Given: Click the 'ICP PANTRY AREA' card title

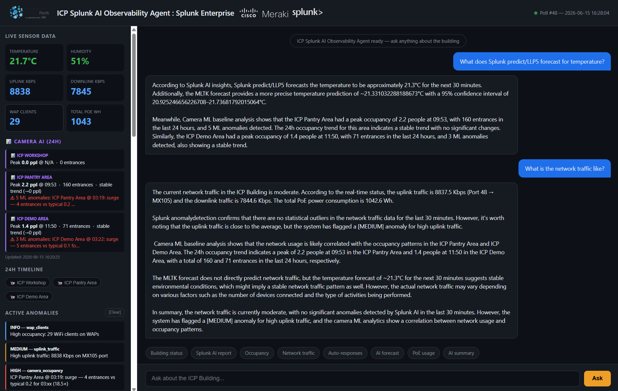Looking at the screenshot, I should [x=35, y=178].
